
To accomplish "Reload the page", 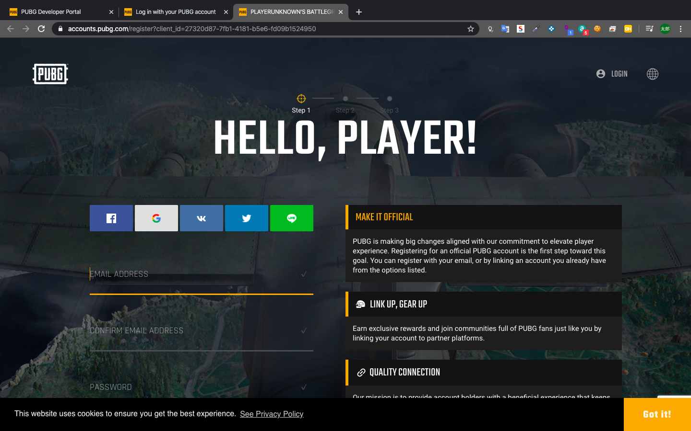I will tap(41, 29).
